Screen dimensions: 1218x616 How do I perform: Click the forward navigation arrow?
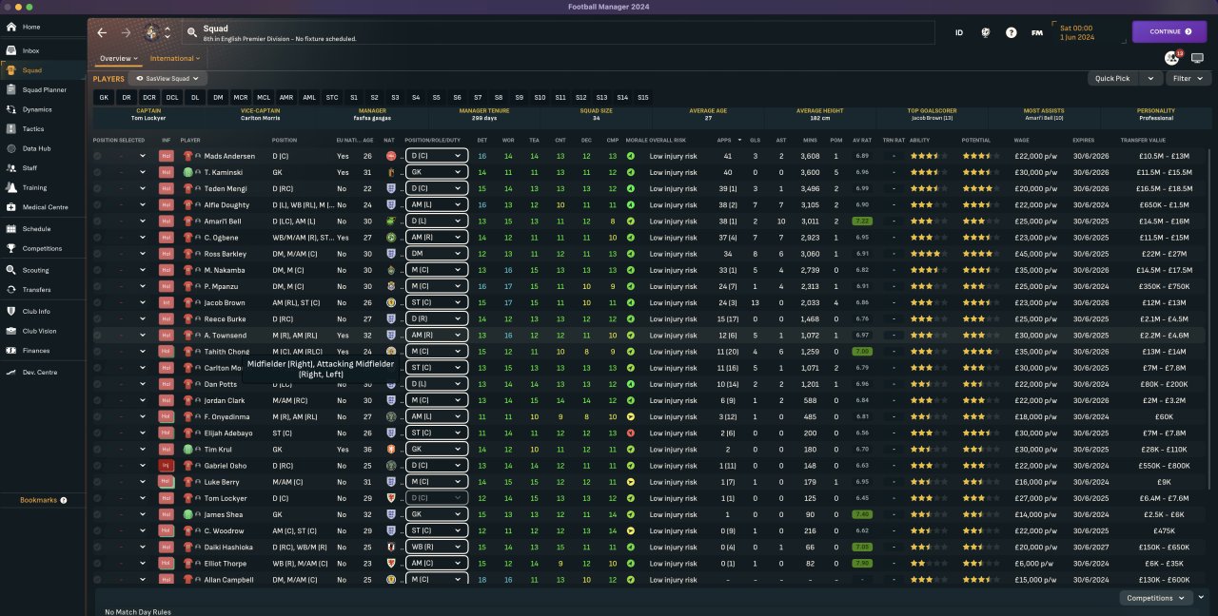[x=126, y=32]
